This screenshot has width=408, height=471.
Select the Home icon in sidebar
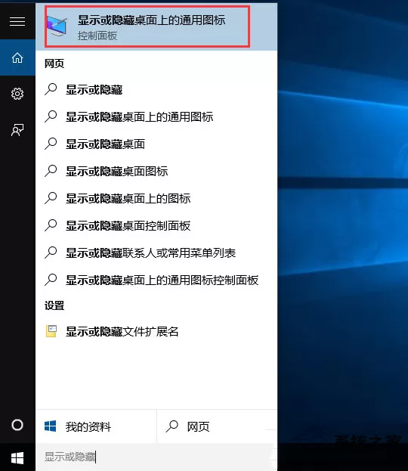click(x=17, y=57)
